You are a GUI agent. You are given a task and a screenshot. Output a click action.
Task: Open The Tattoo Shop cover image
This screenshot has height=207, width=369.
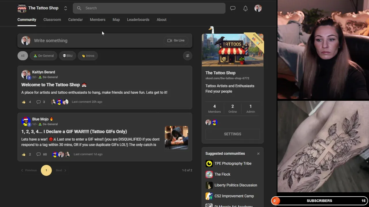point(233,50)
